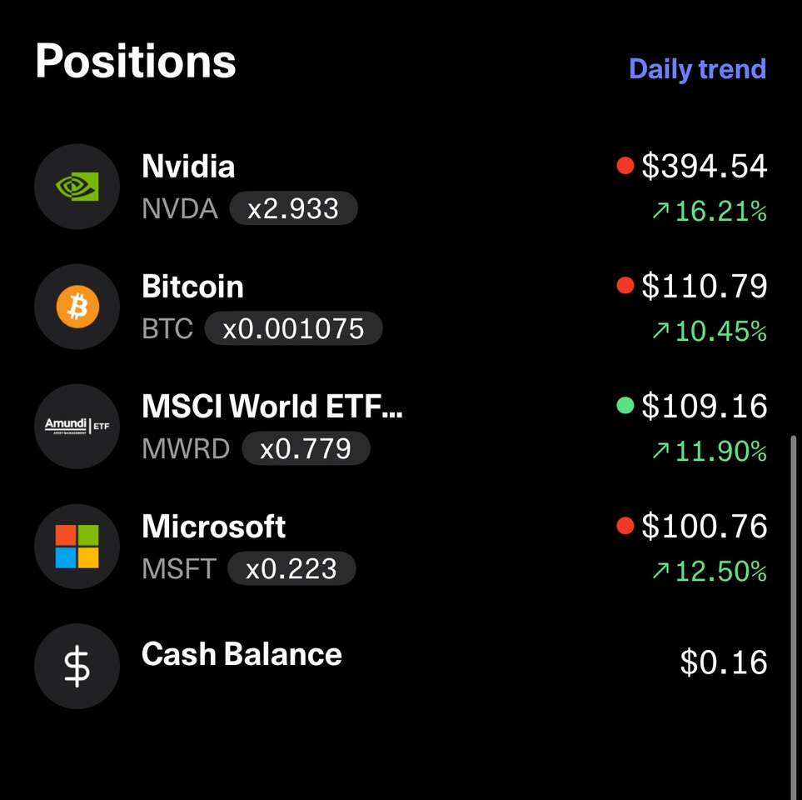This screenshot has height=800, width=802.
Task: Open the Microsoft four-square logo icon
Action: [77, 546]
